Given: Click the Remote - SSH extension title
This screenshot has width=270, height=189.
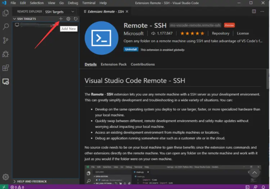Looking at the screenshot, I should [x=145, y=26].
